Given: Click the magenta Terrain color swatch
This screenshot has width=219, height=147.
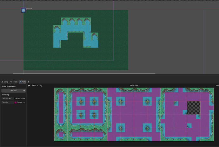Looking at the screenshot, I should point(16,102).
